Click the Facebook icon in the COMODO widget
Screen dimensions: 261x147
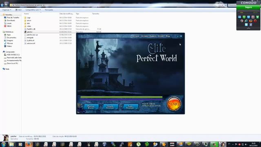click(x=251, y=24)
